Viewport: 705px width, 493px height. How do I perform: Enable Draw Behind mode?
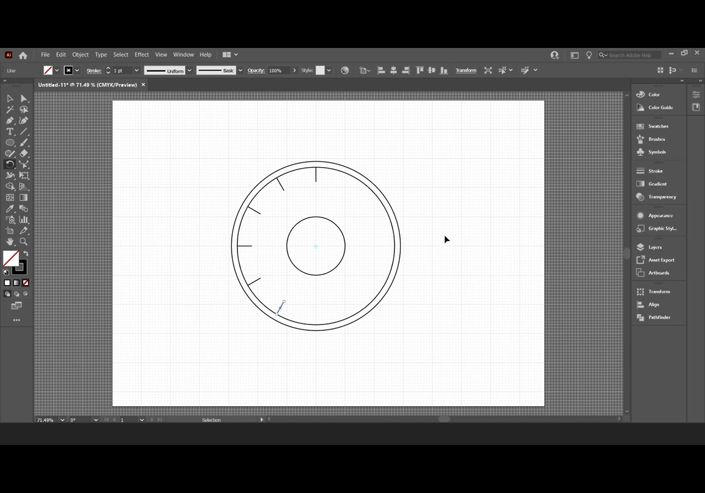click(16, 294)
